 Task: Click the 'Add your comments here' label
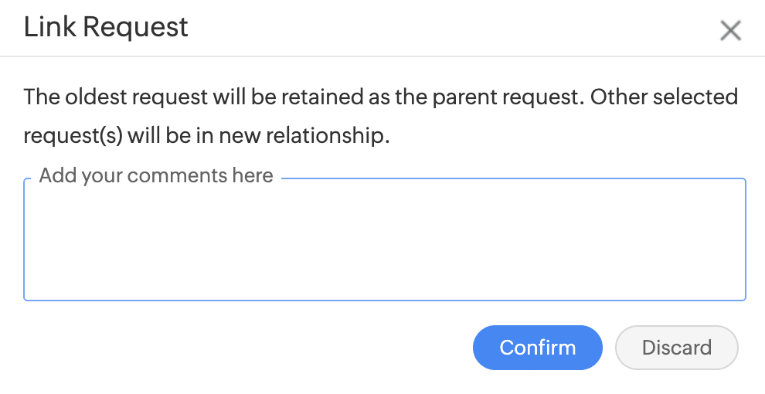point(156,175)
